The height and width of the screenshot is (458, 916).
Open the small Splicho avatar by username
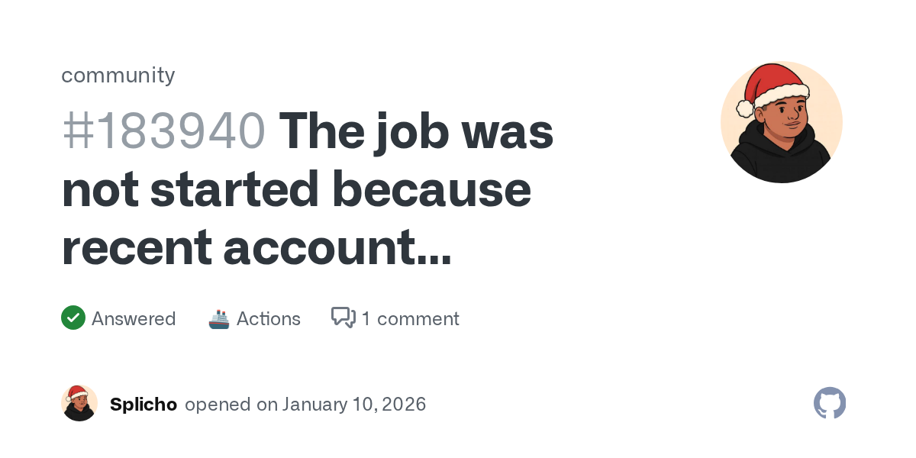coord(79,404)
